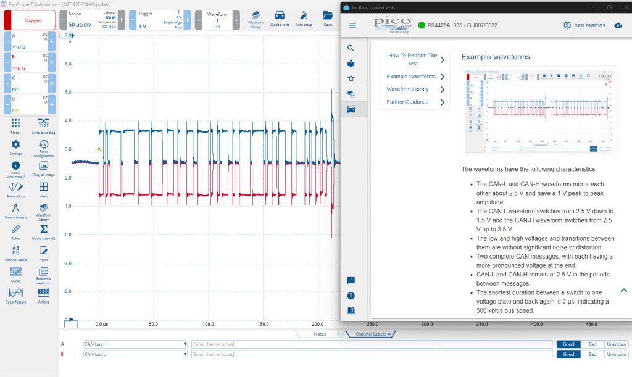Open the CAN bus L label dropdown

pyautogui.click(x=135, y=354)
